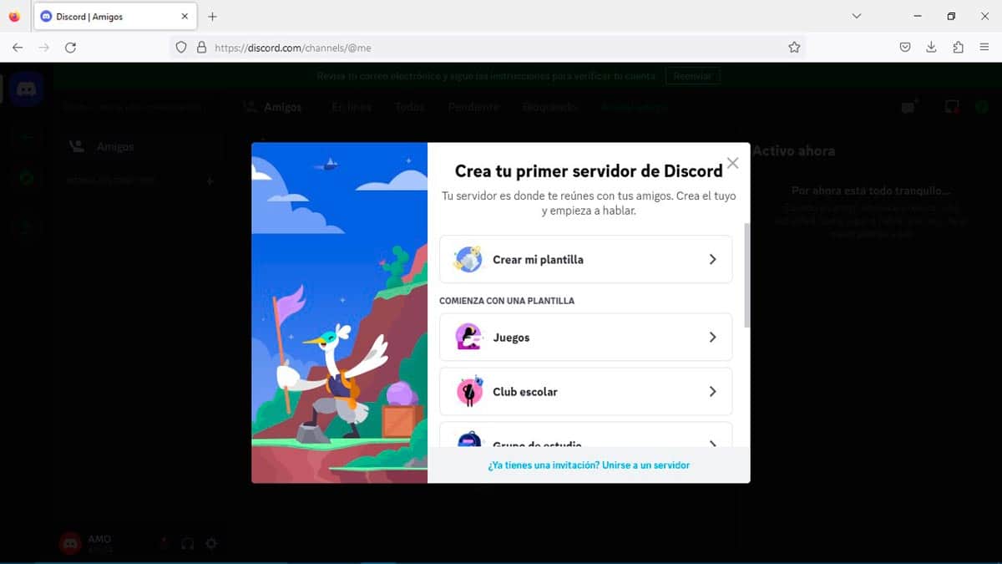Click the Club escolar template icon

coord(468,391)
